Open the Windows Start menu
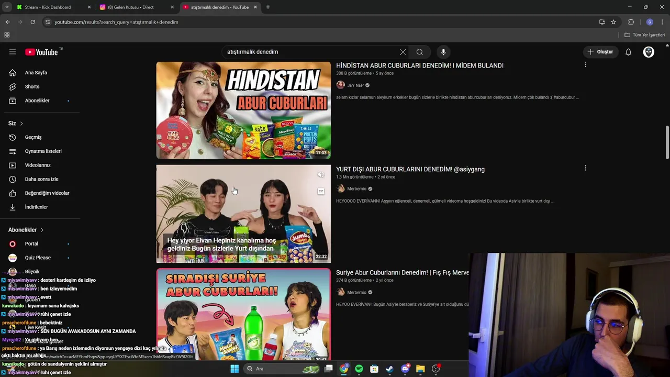The width and height of the screenshot is (670, 377). click(x=234, y=369)
